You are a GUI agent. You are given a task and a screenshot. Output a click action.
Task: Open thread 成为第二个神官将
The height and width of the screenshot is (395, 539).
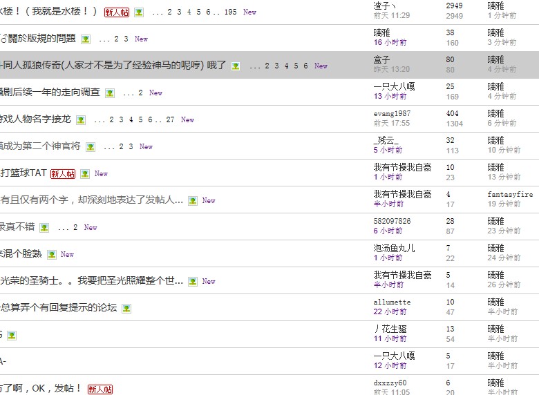(40, 146)
